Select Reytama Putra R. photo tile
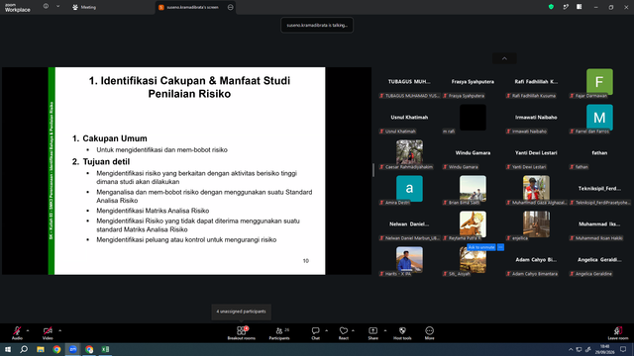This screenshot has width=634, height=356. pyautogui.click(x=474, y=224)
